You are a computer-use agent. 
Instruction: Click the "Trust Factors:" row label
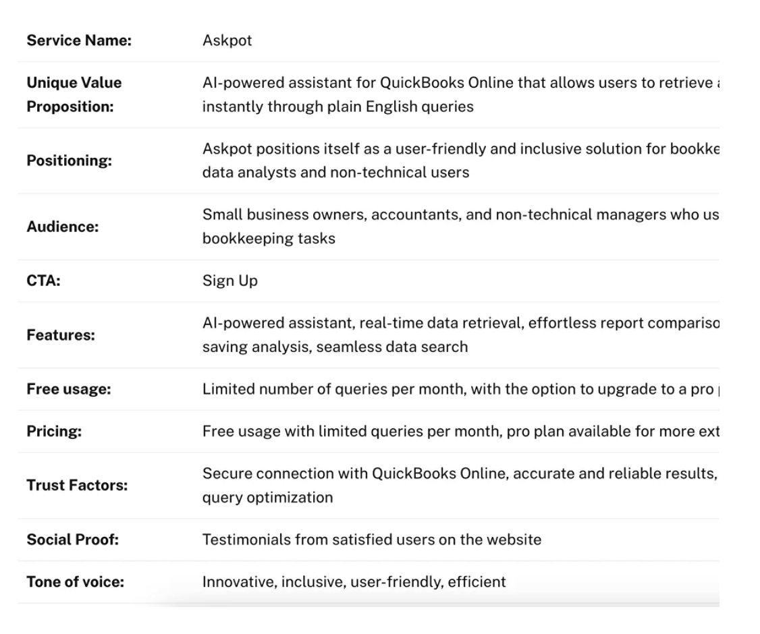[x=77, y=485]
